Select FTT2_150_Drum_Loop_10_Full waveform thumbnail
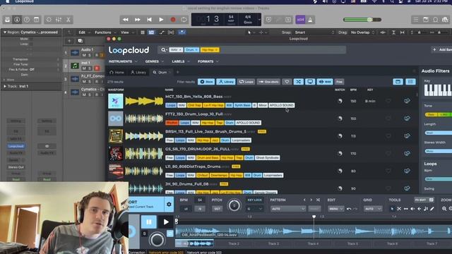Image resolution: width=452 pixels, height=254 pixels. [144, 119]
